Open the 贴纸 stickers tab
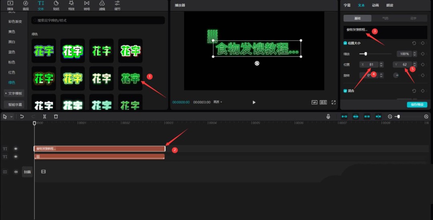433x220 pixels. pyautogui.click(x=56, y=5)
